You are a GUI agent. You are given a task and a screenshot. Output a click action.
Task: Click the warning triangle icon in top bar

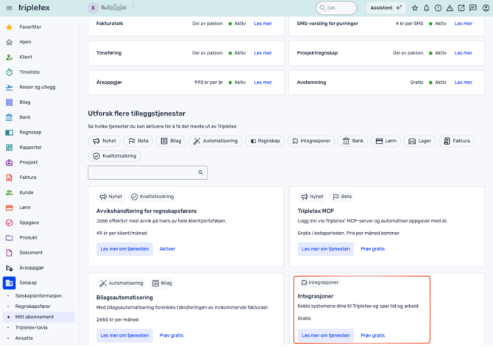point(450,8)
